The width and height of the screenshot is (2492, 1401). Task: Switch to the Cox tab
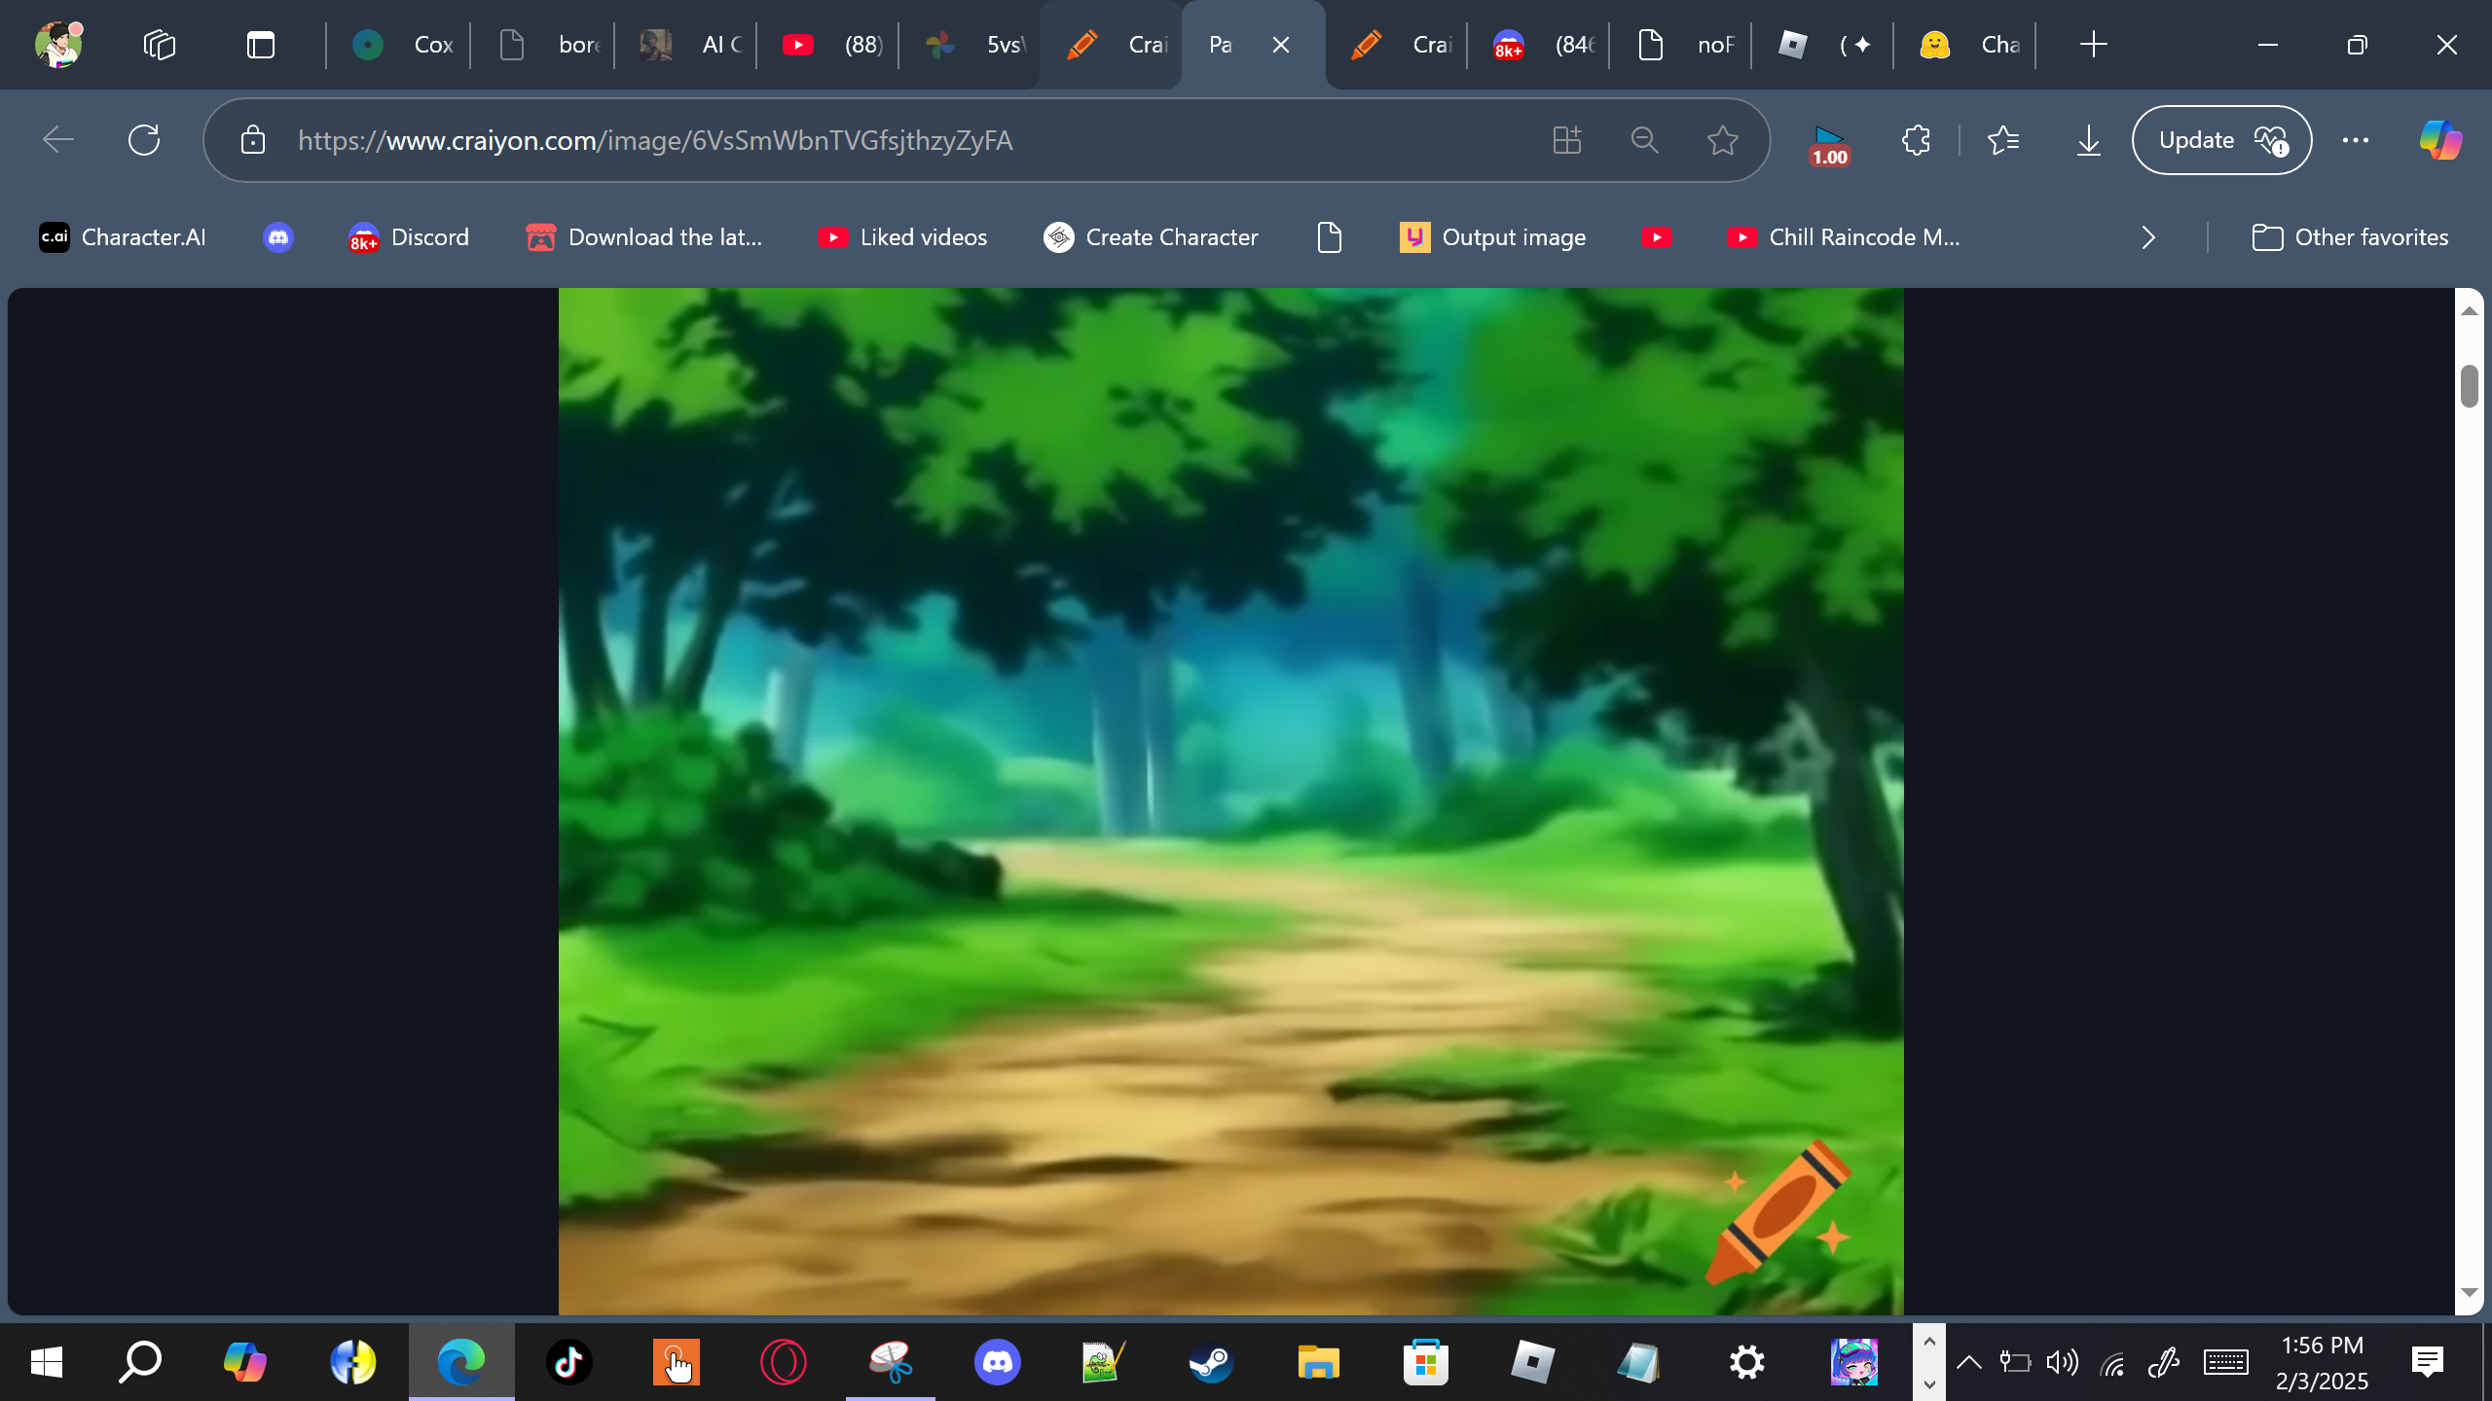[401, 45]
